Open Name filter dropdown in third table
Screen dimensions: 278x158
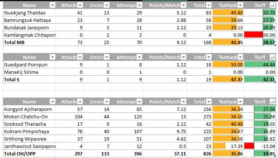point(52,102)
